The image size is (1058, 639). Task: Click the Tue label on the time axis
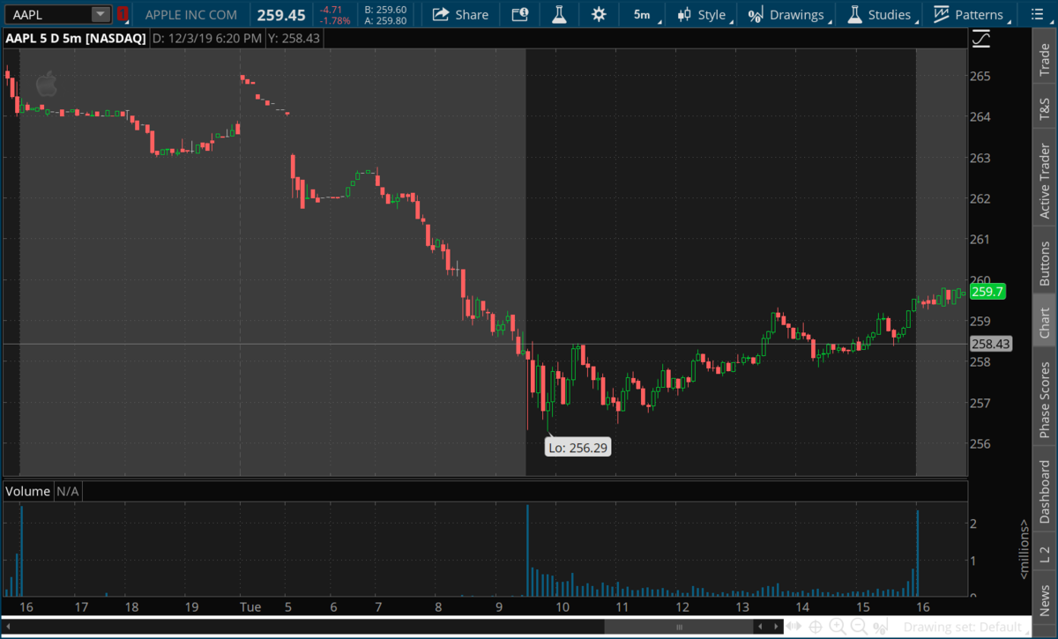pyautogui.click(x=250, y=607)
